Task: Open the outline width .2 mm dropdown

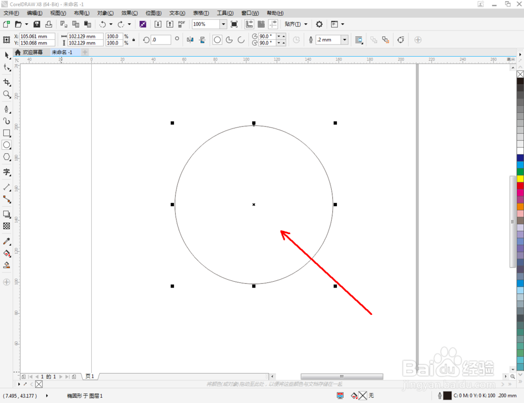Action: (345, 40)
